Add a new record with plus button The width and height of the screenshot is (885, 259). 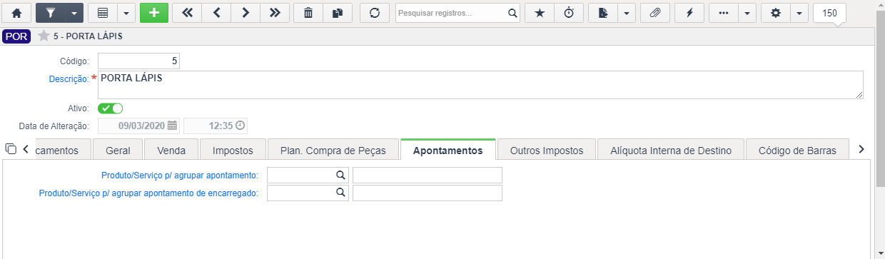[x=154, y=13]
